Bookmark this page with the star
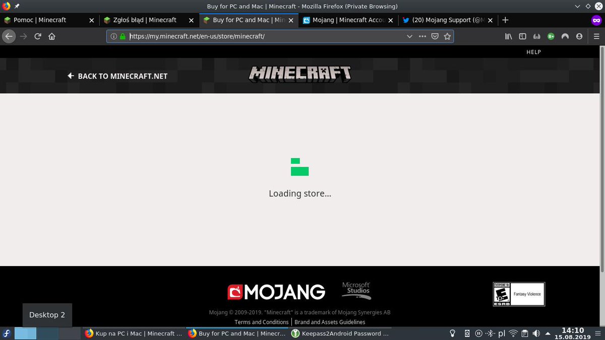Screen dimensions: 605x340 tap(447, 36)
